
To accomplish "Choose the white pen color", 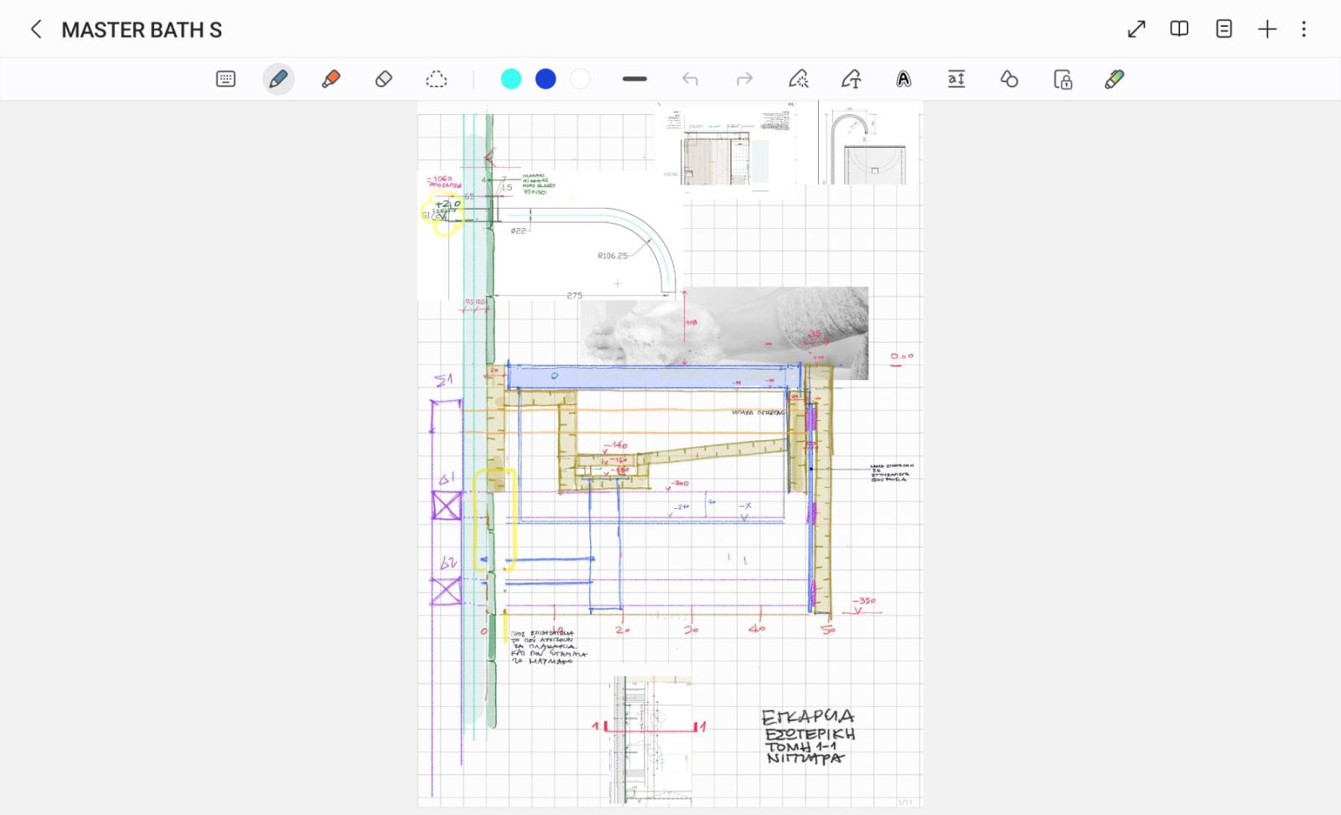I will (580, 79).
